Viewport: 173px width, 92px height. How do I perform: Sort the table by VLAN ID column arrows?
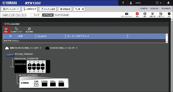pos(66,36)
